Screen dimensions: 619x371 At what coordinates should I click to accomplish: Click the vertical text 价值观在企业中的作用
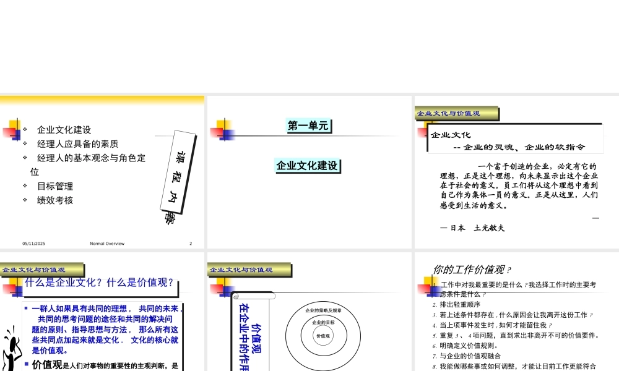[250, 336]
